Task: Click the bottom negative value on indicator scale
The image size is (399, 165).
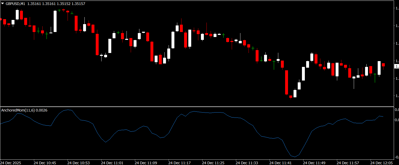Action: (397, 157)
